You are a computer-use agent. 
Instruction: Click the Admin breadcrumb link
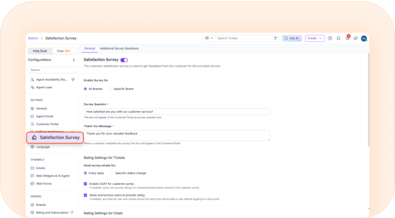(x=33, y=38)
